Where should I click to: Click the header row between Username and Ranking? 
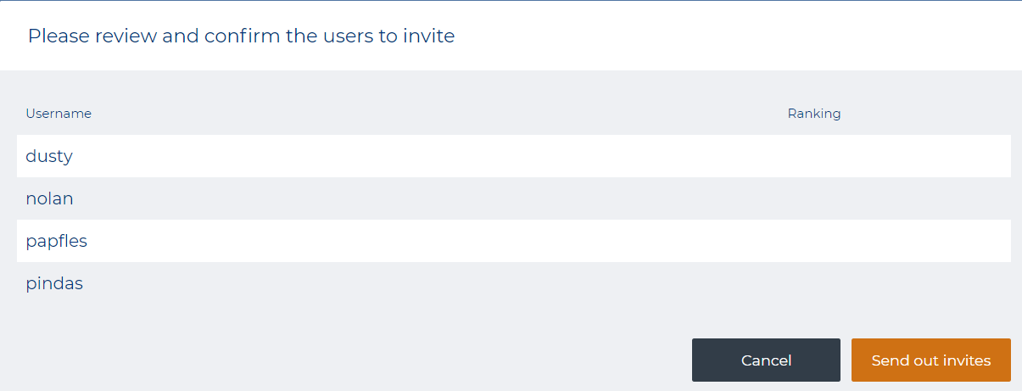coord(424,114)
